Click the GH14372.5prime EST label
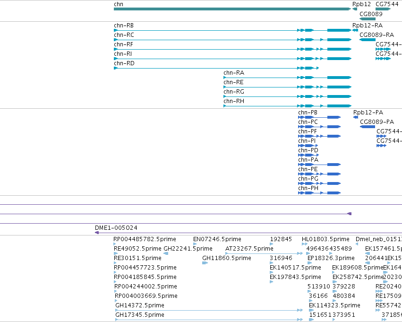 point(140,305)
